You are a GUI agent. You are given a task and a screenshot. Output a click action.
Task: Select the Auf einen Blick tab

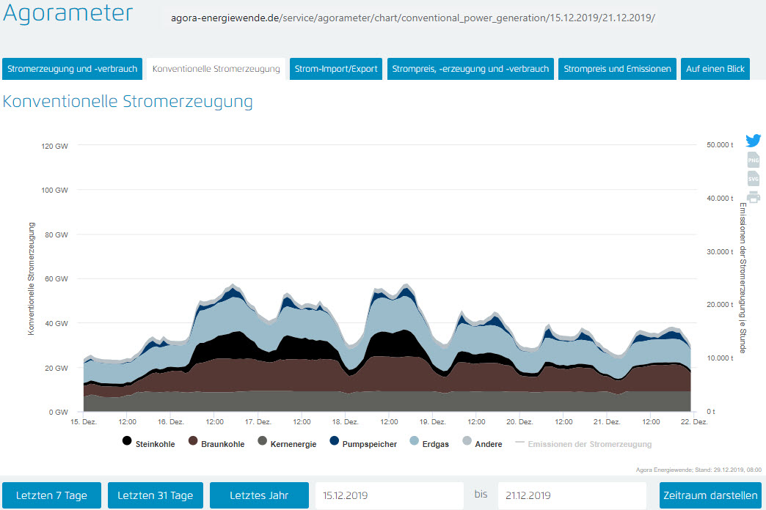[x=715, y=69]
